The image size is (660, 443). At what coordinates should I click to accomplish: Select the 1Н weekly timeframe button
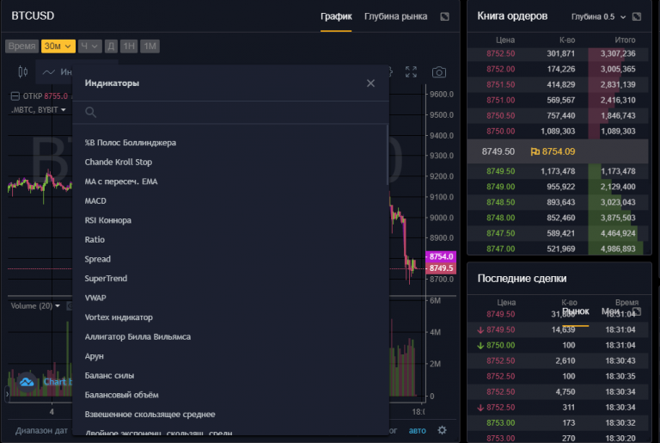pos(128,46)
